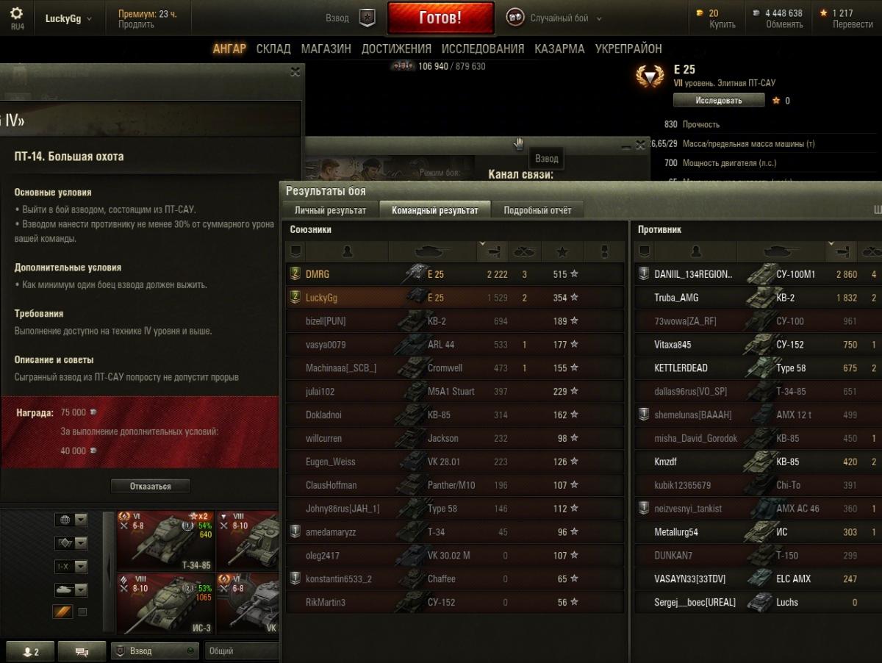Image resolution: width=882 pixels, height=663 pixels.
Task: Click the red Готов! button
Action: point(441,18)
